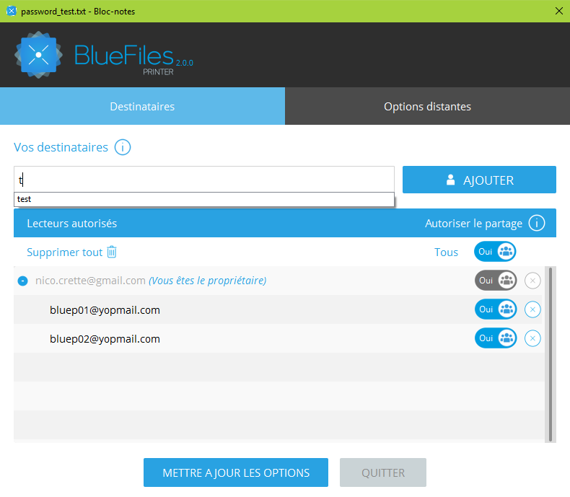Image resolution: width=570 pixels, height=497 pixels.
Task: Close the window with title bar X
Action: tap(559, 11)
